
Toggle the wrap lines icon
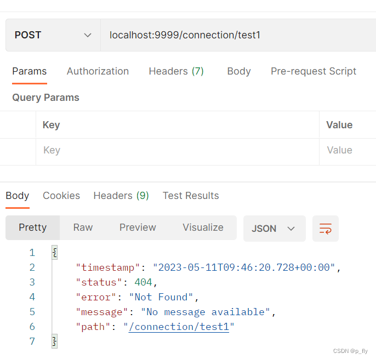click(x=326, y=229)
